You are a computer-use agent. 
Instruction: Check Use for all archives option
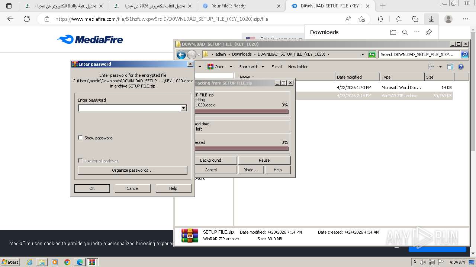(80, 161)
